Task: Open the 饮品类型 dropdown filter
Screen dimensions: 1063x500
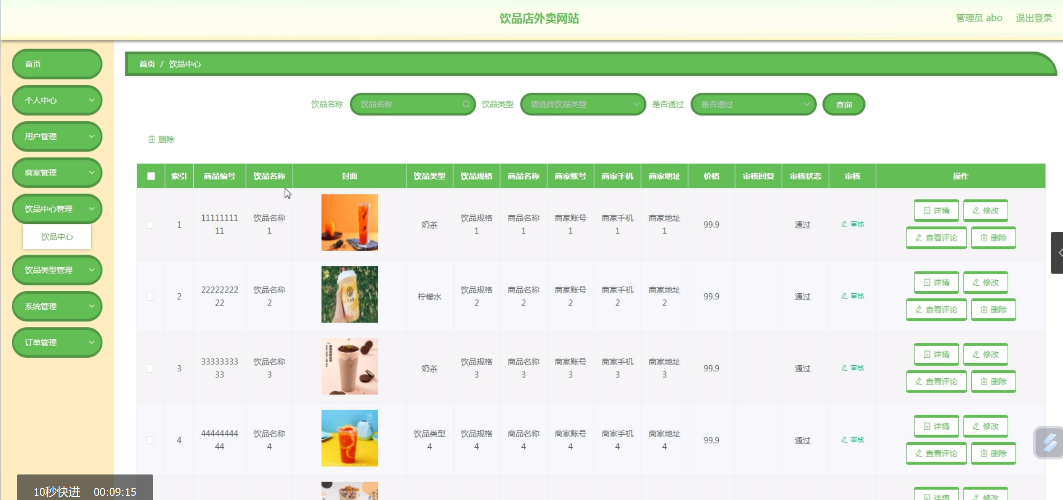Action: coord(583,104)
